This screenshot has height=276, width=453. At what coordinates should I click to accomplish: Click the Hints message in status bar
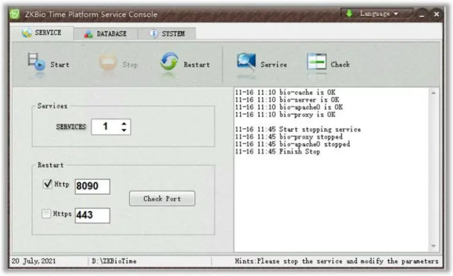tap(337, 261)
